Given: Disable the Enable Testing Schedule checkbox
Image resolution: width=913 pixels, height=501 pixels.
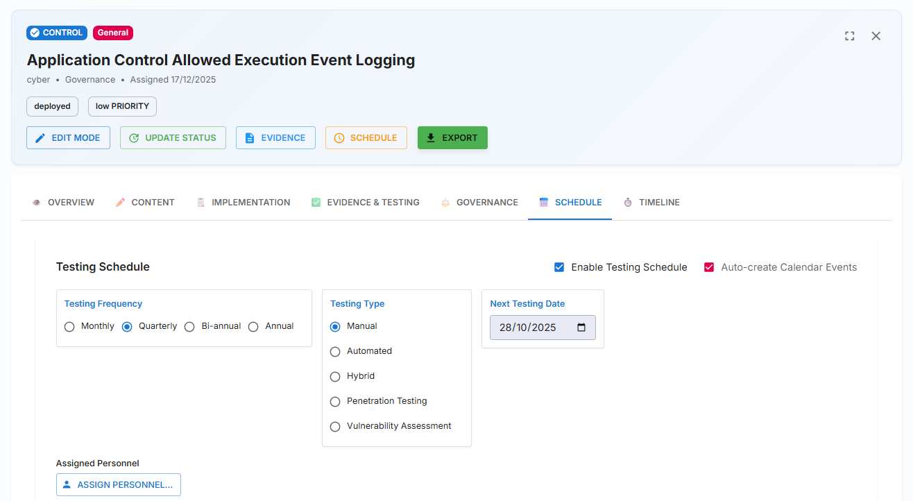Looking at the screenshot, I should [x=559, y=267].
